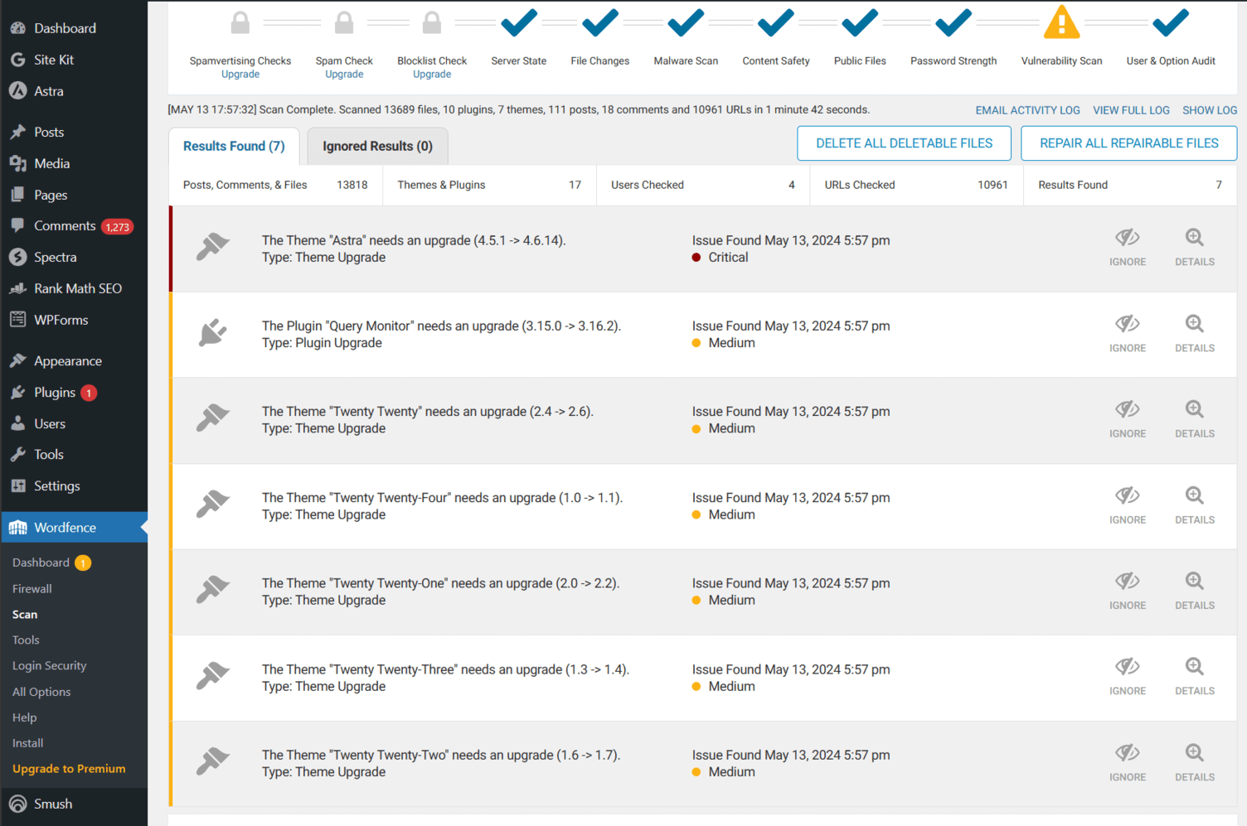Screen dimensions: 1247x826
Task: Ignore the Twenty Twenty theme upgrade issue
Action: 1127,418
